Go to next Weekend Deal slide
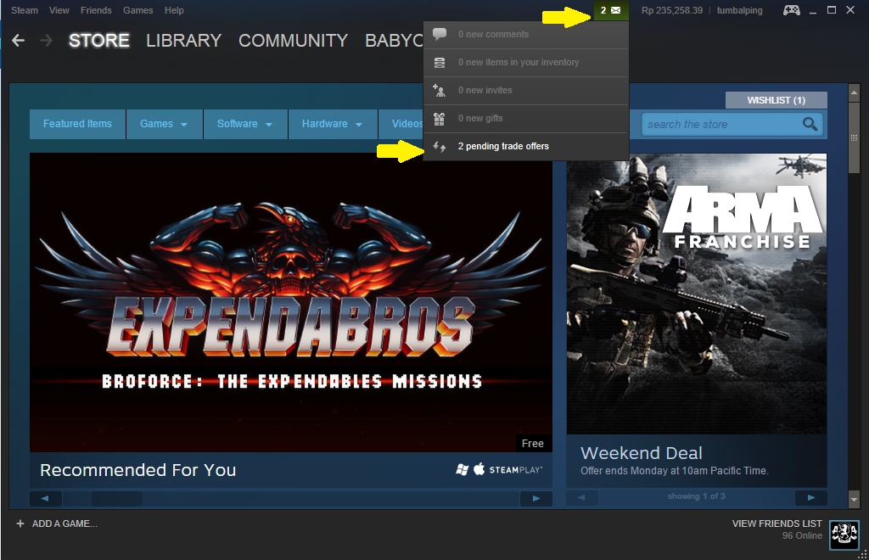 pyautogui.click(x=810, y=498)
